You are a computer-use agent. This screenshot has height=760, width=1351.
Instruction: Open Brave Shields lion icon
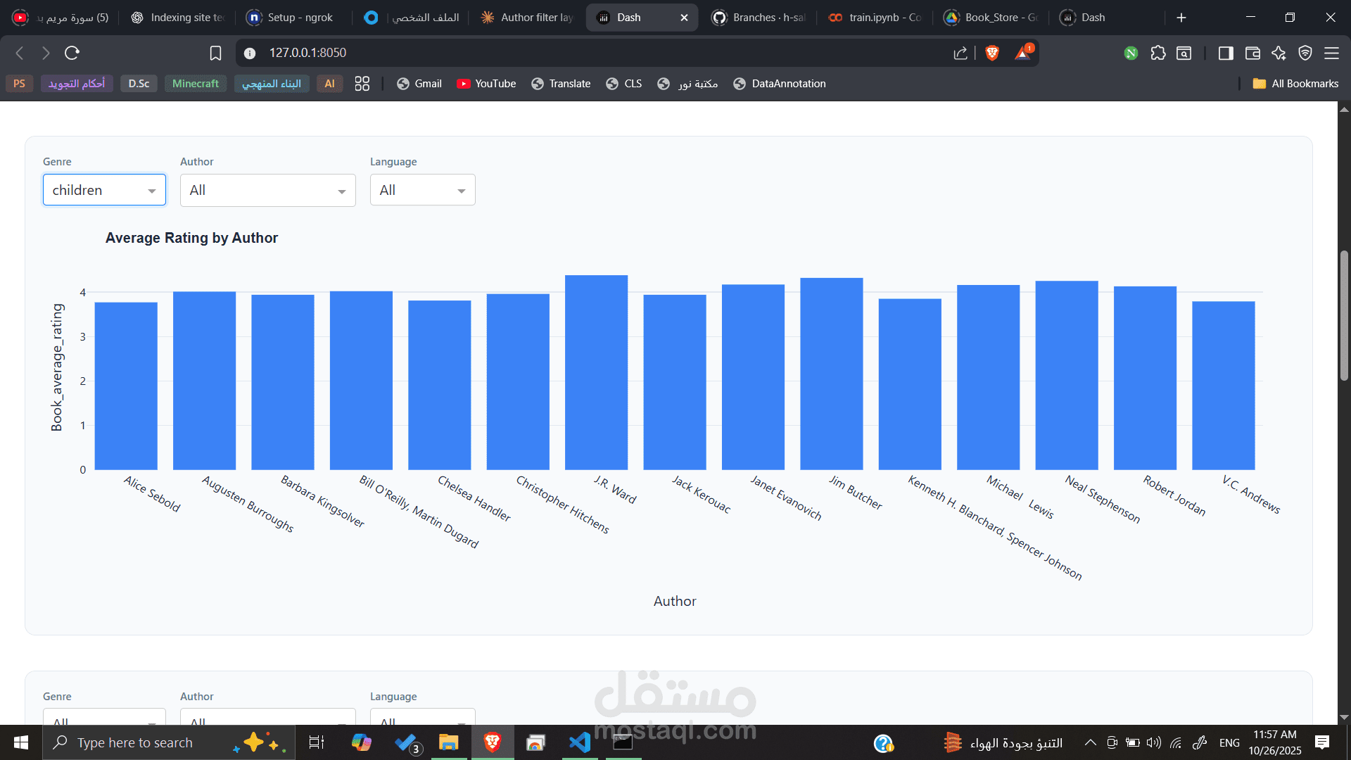pyautogui.click(x=992, y=53)
